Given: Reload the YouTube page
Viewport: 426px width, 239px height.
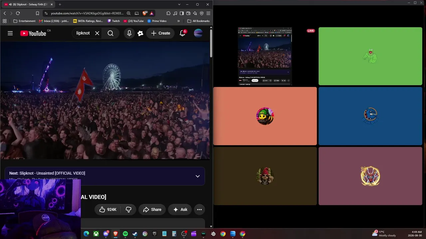Looking at the screenshot, I should click(x=18, y=13).
